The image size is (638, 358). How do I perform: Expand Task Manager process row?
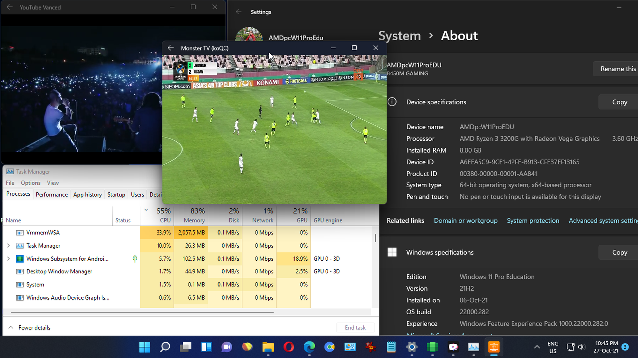click(x=8, y=246)
